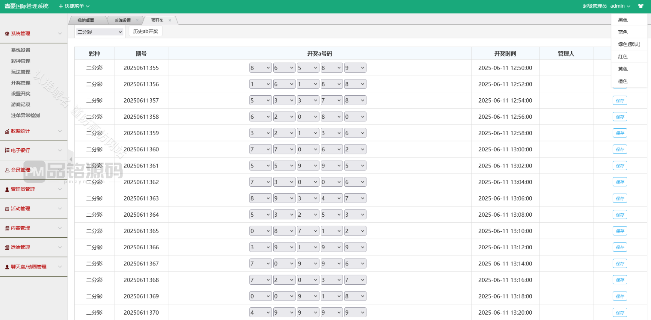
Task: Choose the 红色 theme option
Action: tap(629, 57)
